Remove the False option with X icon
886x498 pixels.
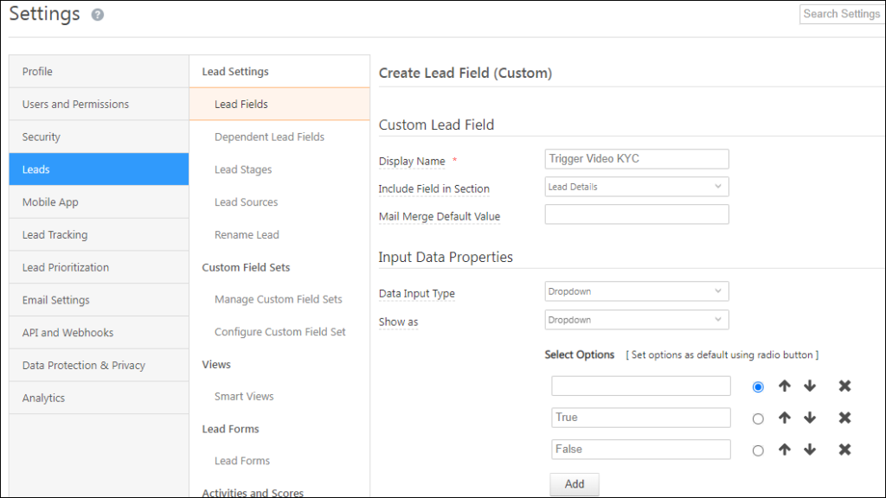pos(844,450)
